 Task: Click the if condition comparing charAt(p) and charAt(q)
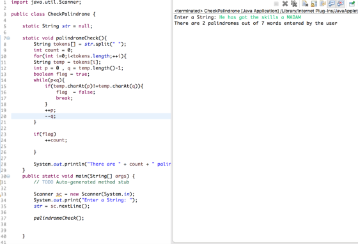pyautogui.click(x=94, y=86)
